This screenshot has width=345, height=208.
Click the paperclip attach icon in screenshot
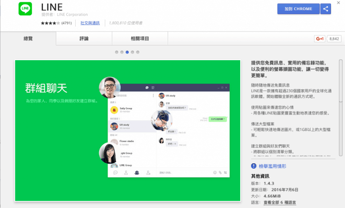click(x=220, y=173)
